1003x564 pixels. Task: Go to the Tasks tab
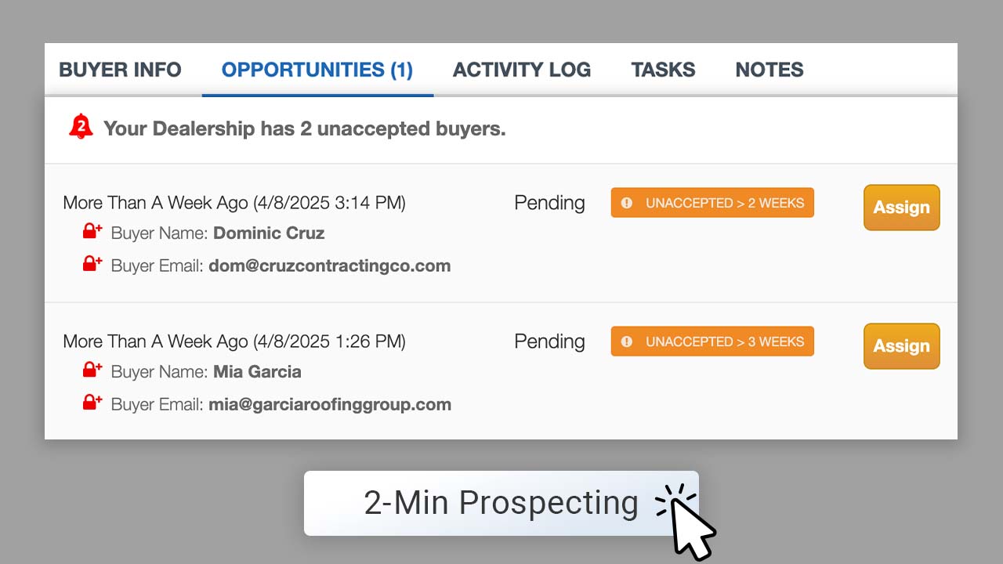point(663,70)
